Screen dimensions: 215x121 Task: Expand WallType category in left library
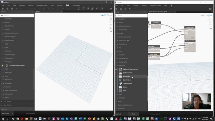[x=8, y=73]
